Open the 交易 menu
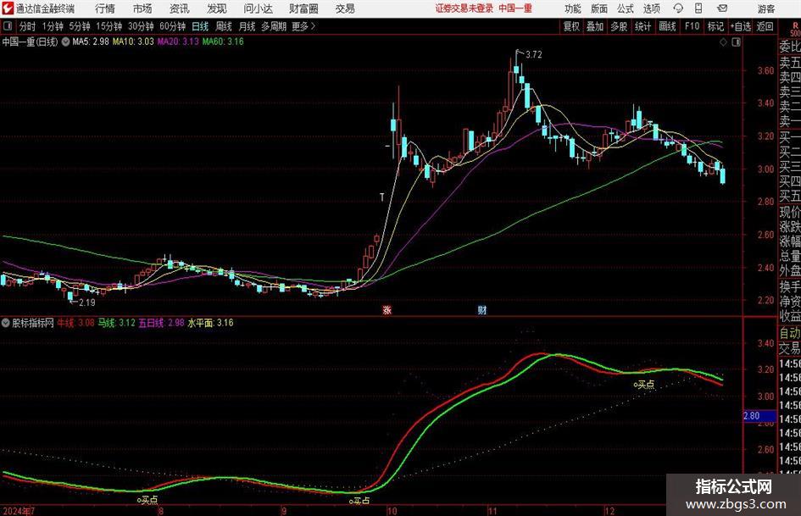 coord(345,8)
